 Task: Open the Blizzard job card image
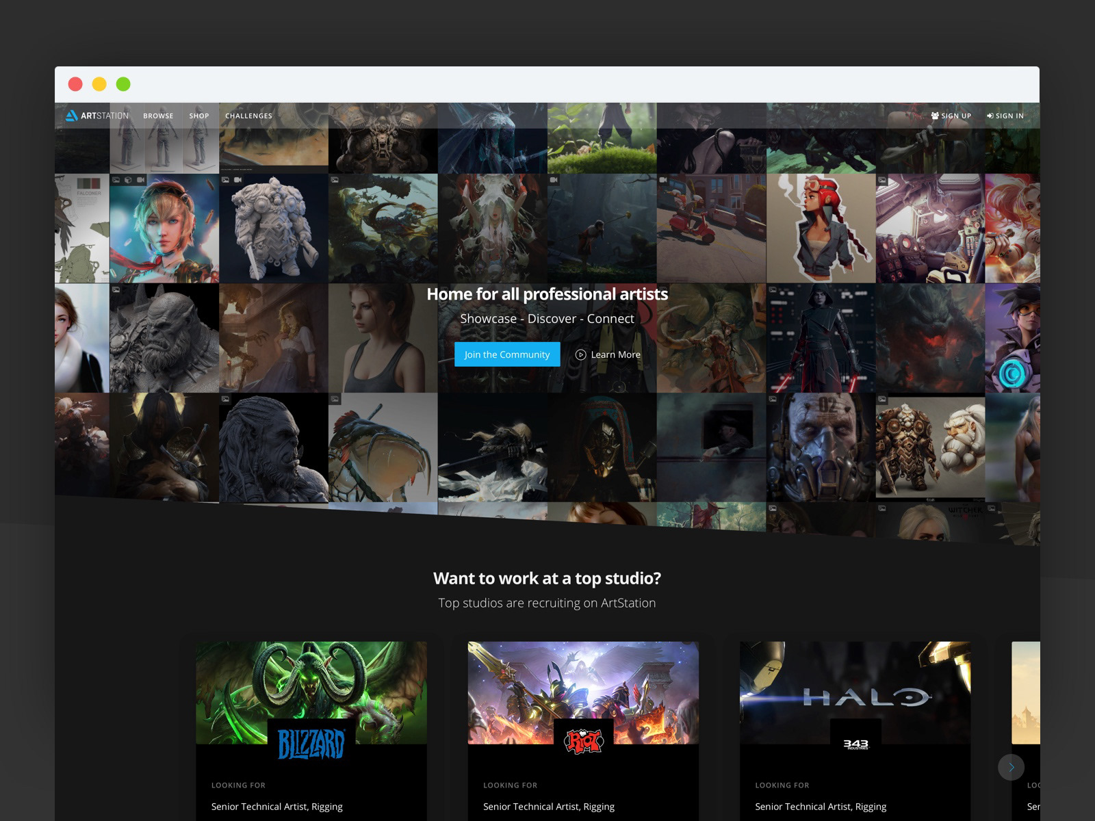[311, 692]
